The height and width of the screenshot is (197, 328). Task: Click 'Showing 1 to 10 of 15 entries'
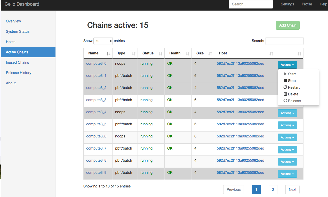pos(107,186)
